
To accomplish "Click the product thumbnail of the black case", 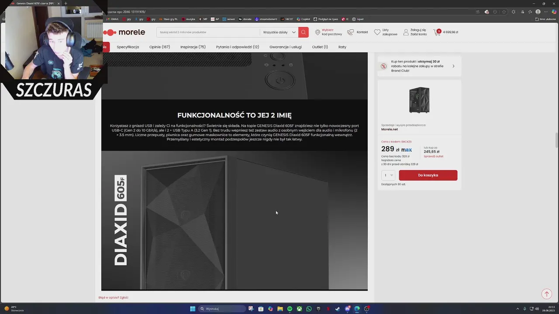I will pyautogui.click(x=419, y=100).
